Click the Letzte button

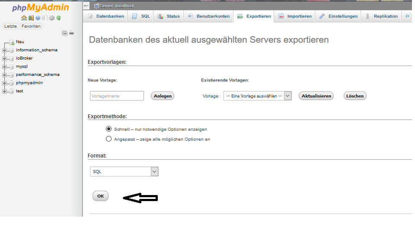pos(10,26)
